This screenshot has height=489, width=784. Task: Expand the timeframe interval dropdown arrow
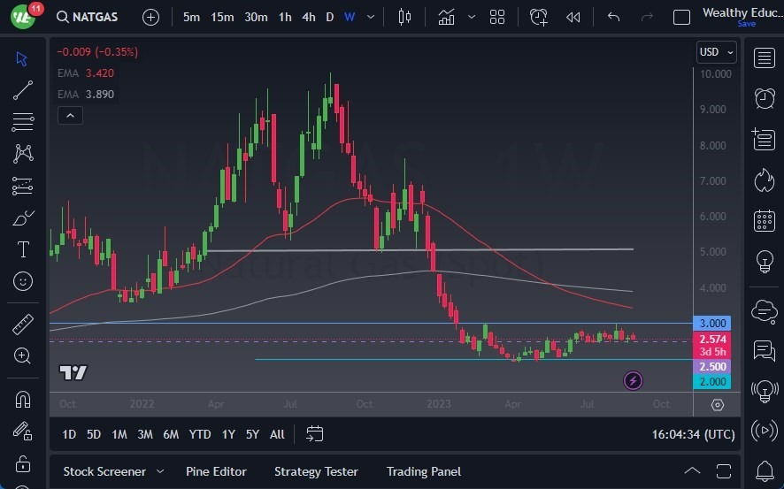pyautogui.click(x=371, y=17)
